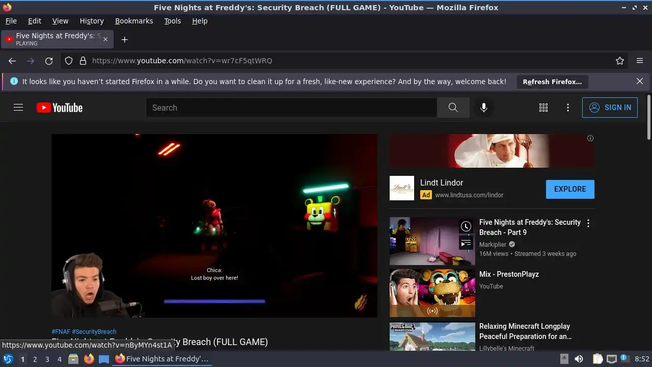This screenshot has width=652, height=367.
Task: Click the SIGN IN button
Action: [x=610, y=108]
